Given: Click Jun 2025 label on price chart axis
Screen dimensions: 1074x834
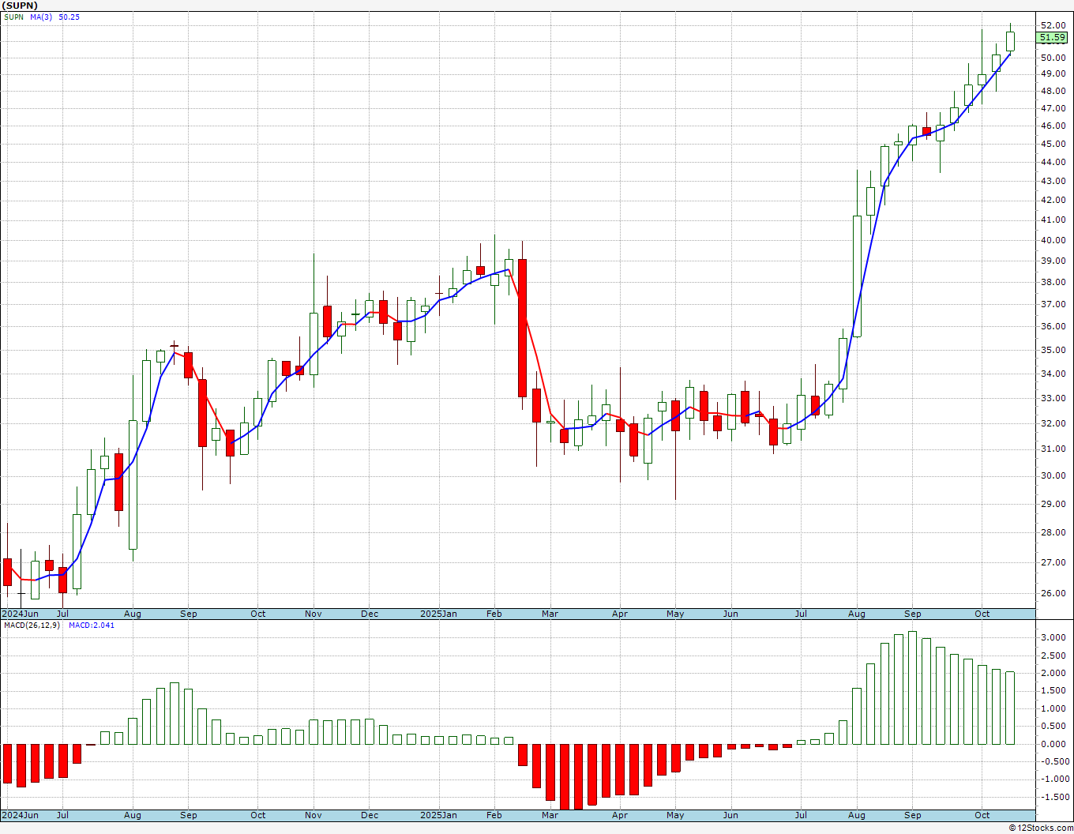Looking at the screenshot, I should [730, 614].
